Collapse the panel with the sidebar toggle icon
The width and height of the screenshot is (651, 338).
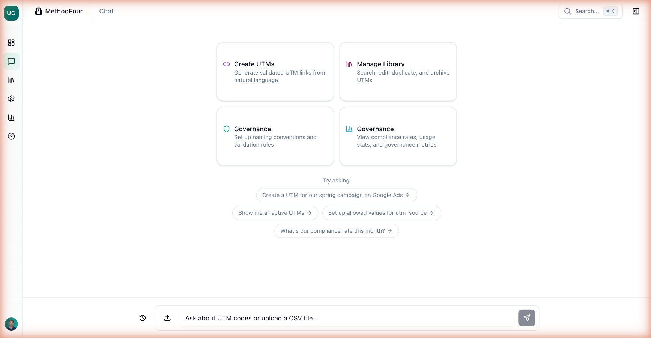(x=636, y=11)
